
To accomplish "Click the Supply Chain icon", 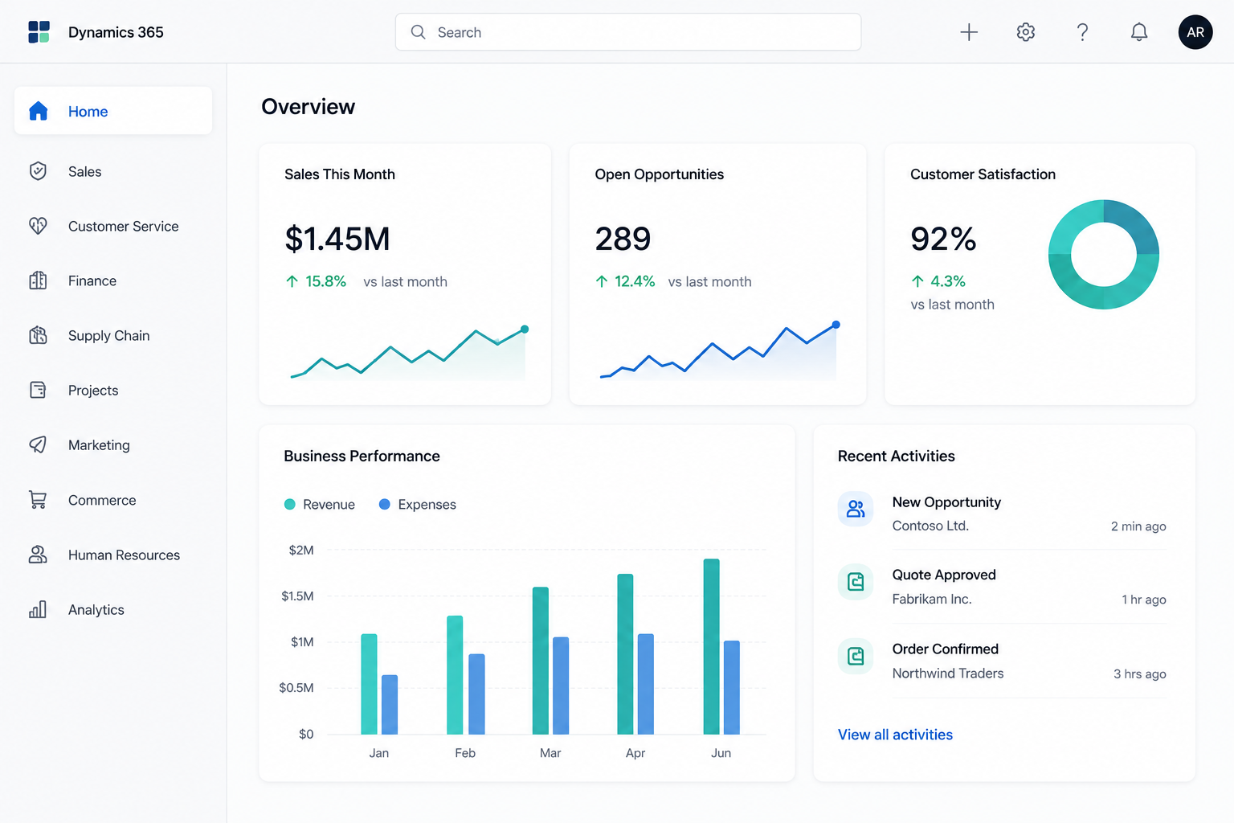I will (x=38, y=335).
